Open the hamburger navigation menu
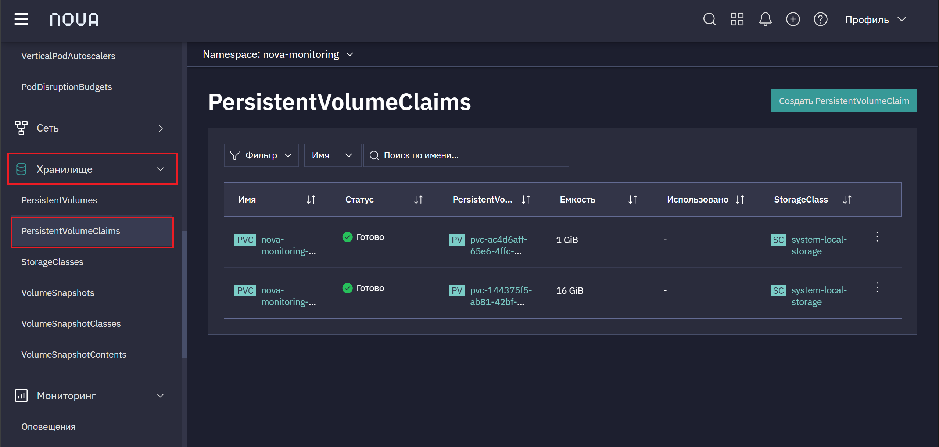 coord(21,19)
